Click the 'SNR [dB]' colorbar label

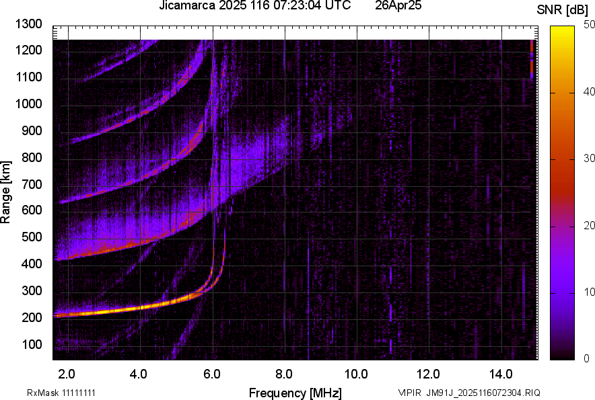click(x=563, y=10)
